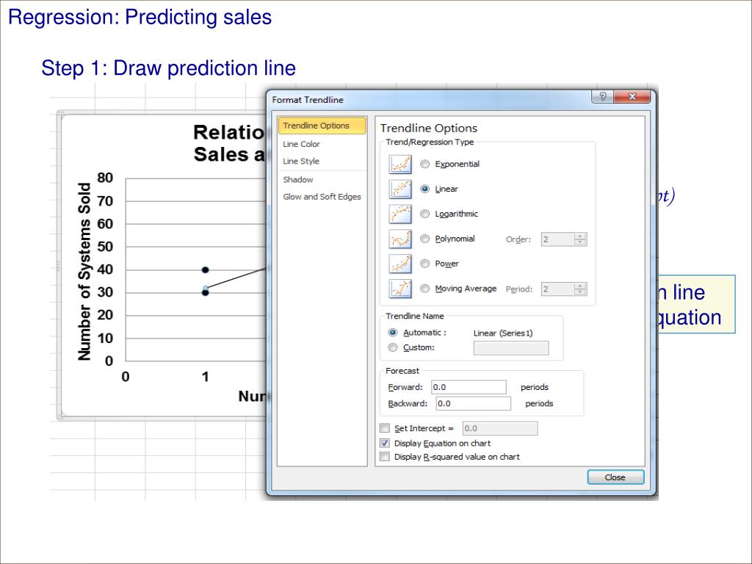Click the 80 label on vertical axis
The height and width of the screenshot is (564, 752).
click(105, 178)
